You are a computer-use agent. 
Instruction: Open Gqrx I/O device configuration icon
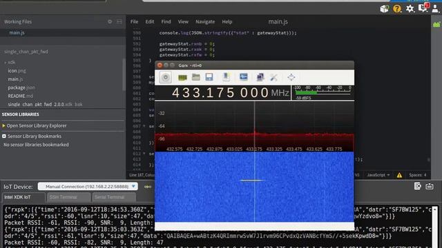(x=182, y=77)
